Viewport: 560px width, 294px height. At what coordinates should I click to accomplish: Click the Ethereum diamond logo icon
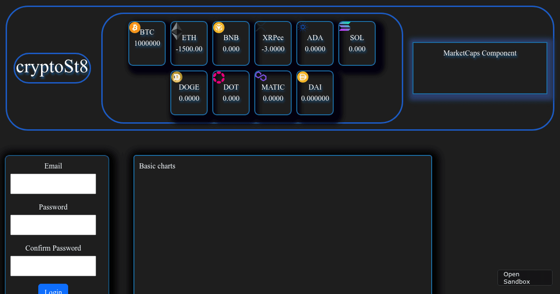coord(177,31)
